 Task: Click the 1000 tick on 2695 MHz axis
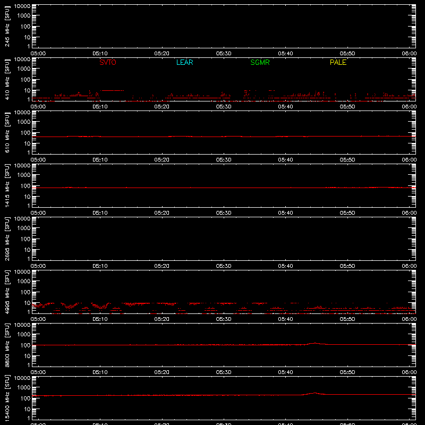pos(24,228)
